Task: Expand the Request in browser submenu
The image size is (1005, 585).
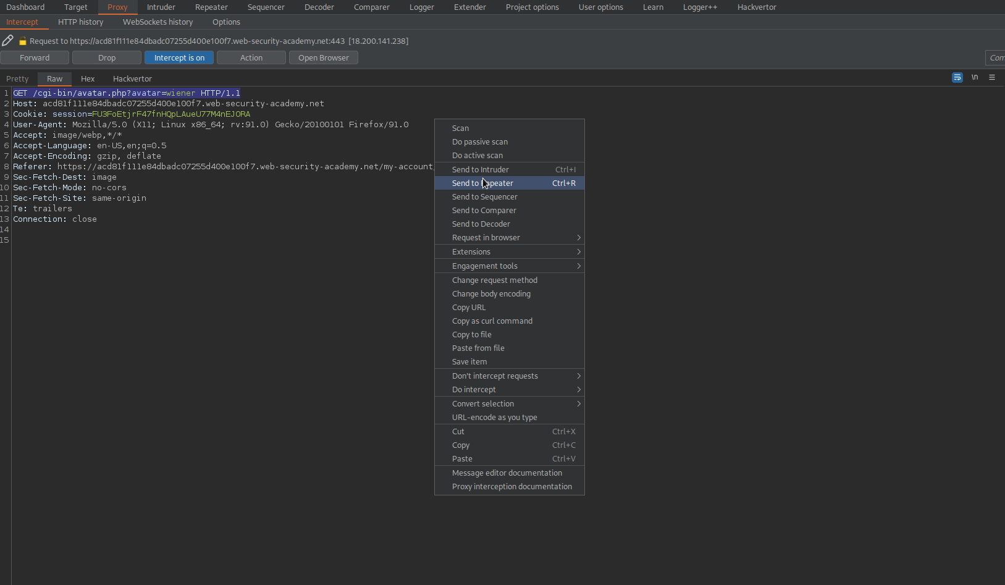Action: tap(510, 237)
